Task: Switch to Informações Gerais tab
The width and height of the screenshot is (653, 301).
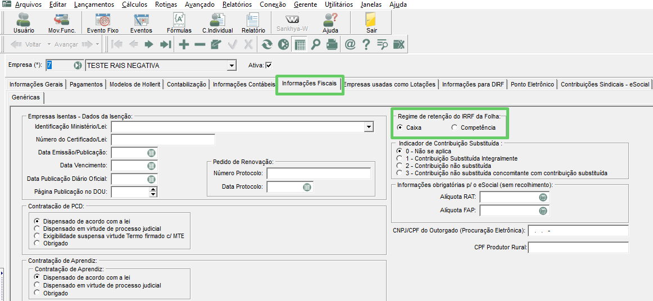Action: tap(36, 84)
